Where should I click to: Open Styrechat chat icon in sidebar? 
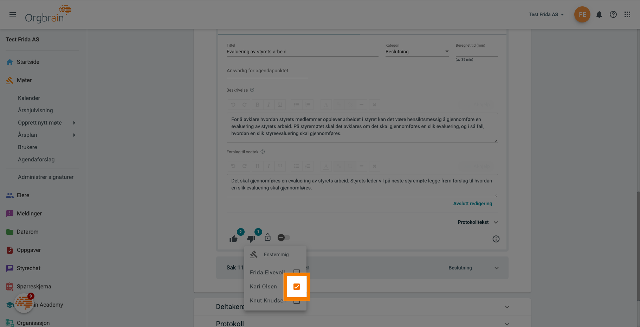point(10,268)
